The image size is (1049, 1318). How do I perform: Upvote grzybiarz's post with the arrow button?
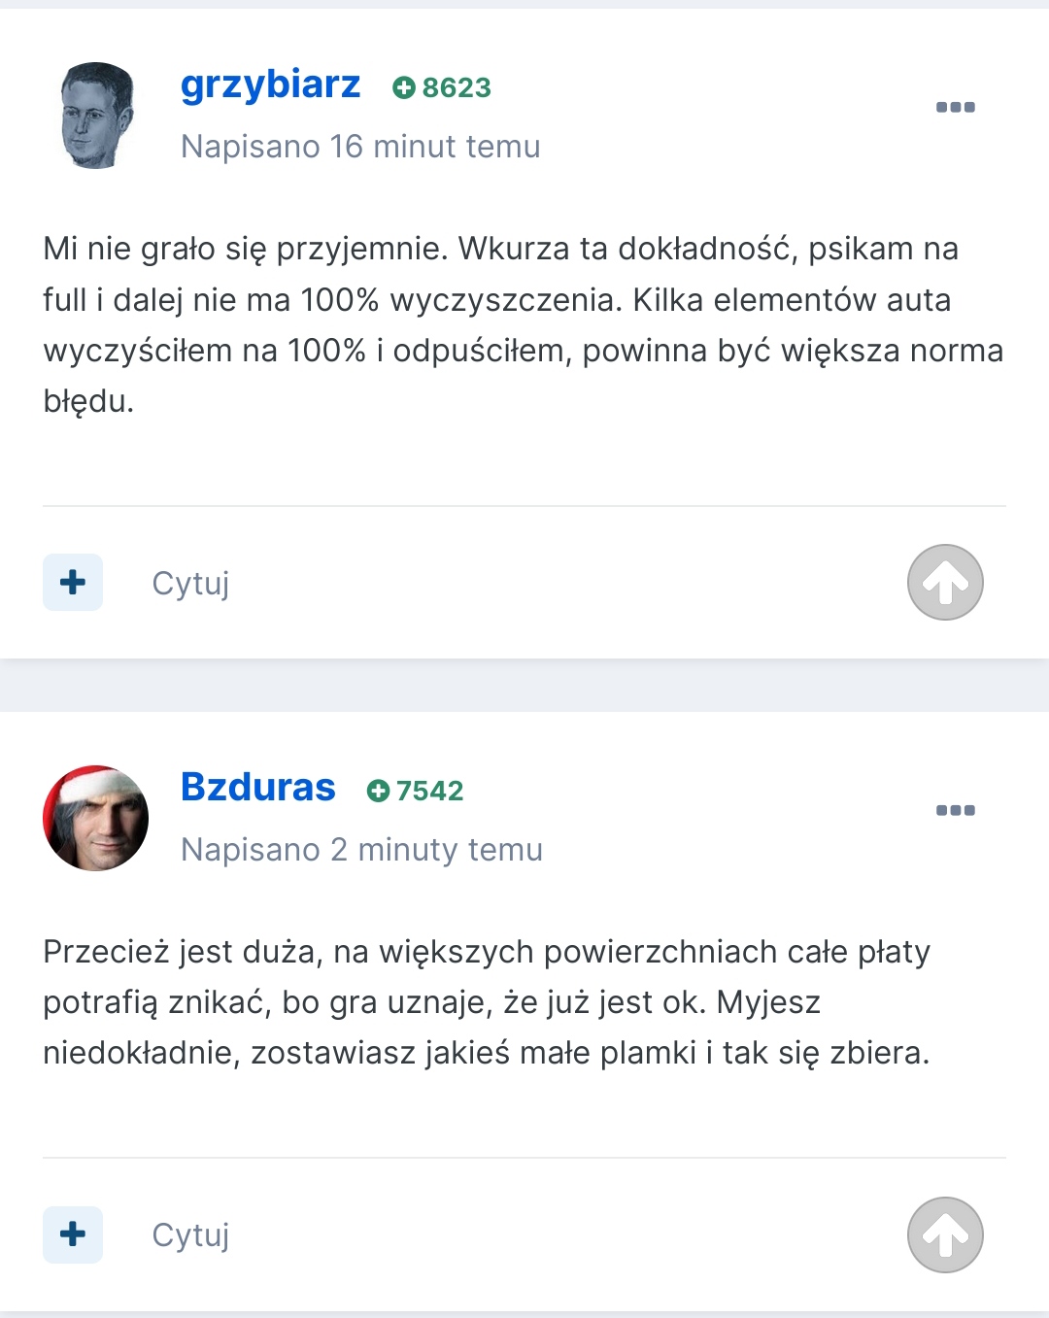pyautogui.click(x=945, y=583)
